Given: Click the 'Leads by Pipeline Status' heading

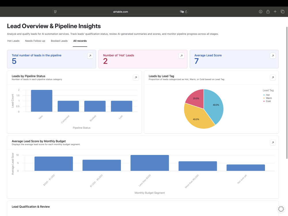Looking at the screenshot, I should (29, 76).
